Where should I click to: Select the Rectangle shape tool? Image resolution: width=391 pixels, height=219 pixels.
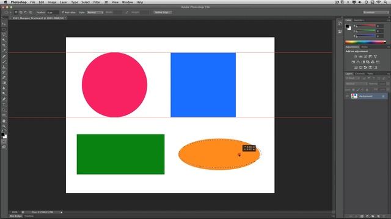[4, 115]
